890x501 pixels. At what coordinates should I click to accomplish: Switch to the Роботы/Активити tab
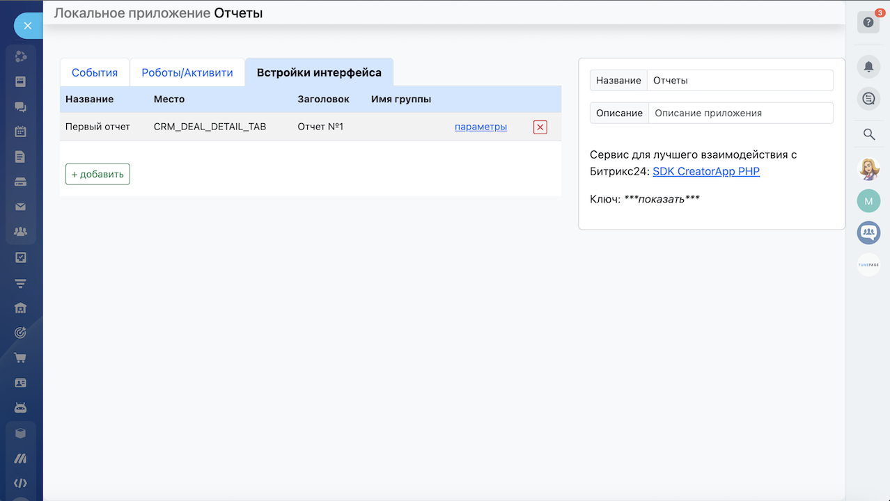(x=187, y=72)
